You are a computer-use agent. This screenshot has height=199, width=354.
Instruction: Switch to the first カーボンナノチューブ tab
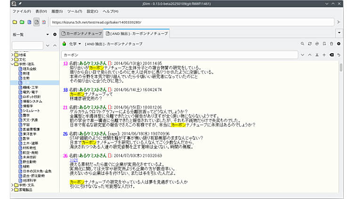click(x=84, y=33)
